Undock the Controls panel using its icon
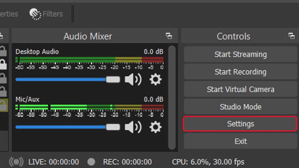Viewport: 299px width, 168px height. pyautogui.click(x=292, y=36)
